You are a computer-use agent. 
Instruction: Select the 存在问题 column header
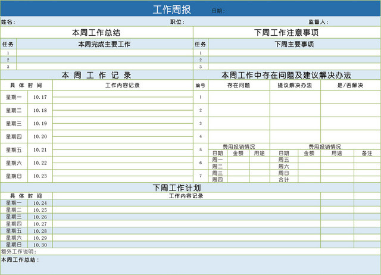pos(239,85)
